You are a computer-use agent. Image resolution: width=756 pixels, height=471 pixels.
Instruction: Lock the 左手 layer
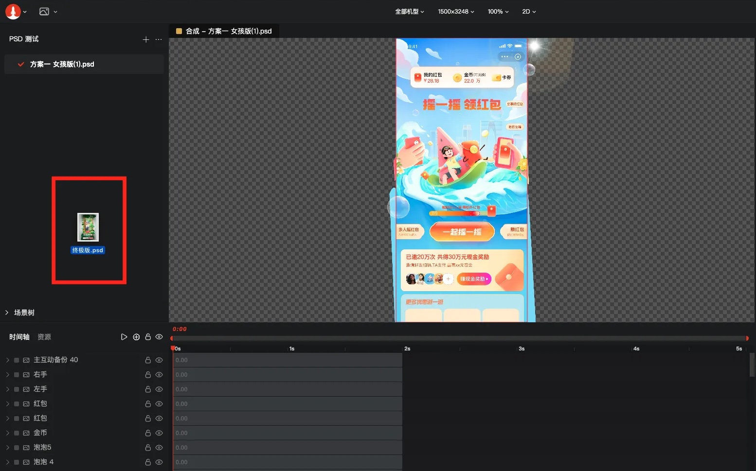coord(148,389)
